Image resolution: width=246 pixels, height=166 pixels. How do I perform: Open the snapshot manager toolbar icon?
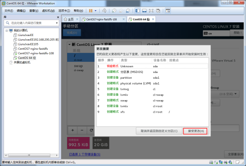pos(128,11)
